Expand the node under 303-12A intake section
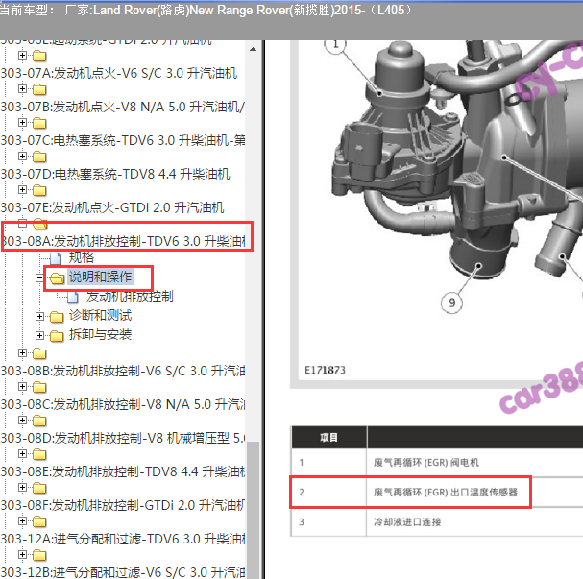The height and width of the screenshot is (579, 583). tap(23, 554)
